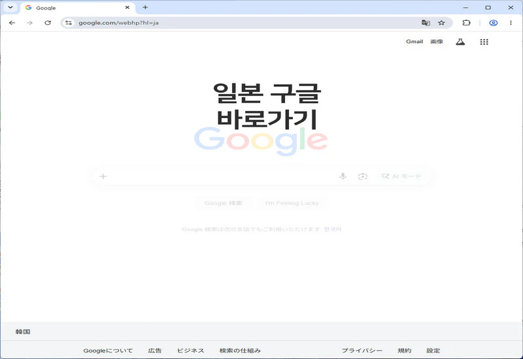Open the 規約 footer link

404,351
